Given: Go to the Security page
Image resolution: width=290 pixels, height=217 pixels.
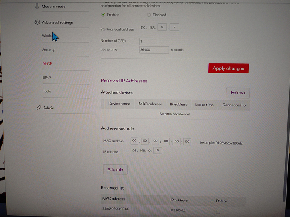Looking at the screenshot, I should coord(48,50).
